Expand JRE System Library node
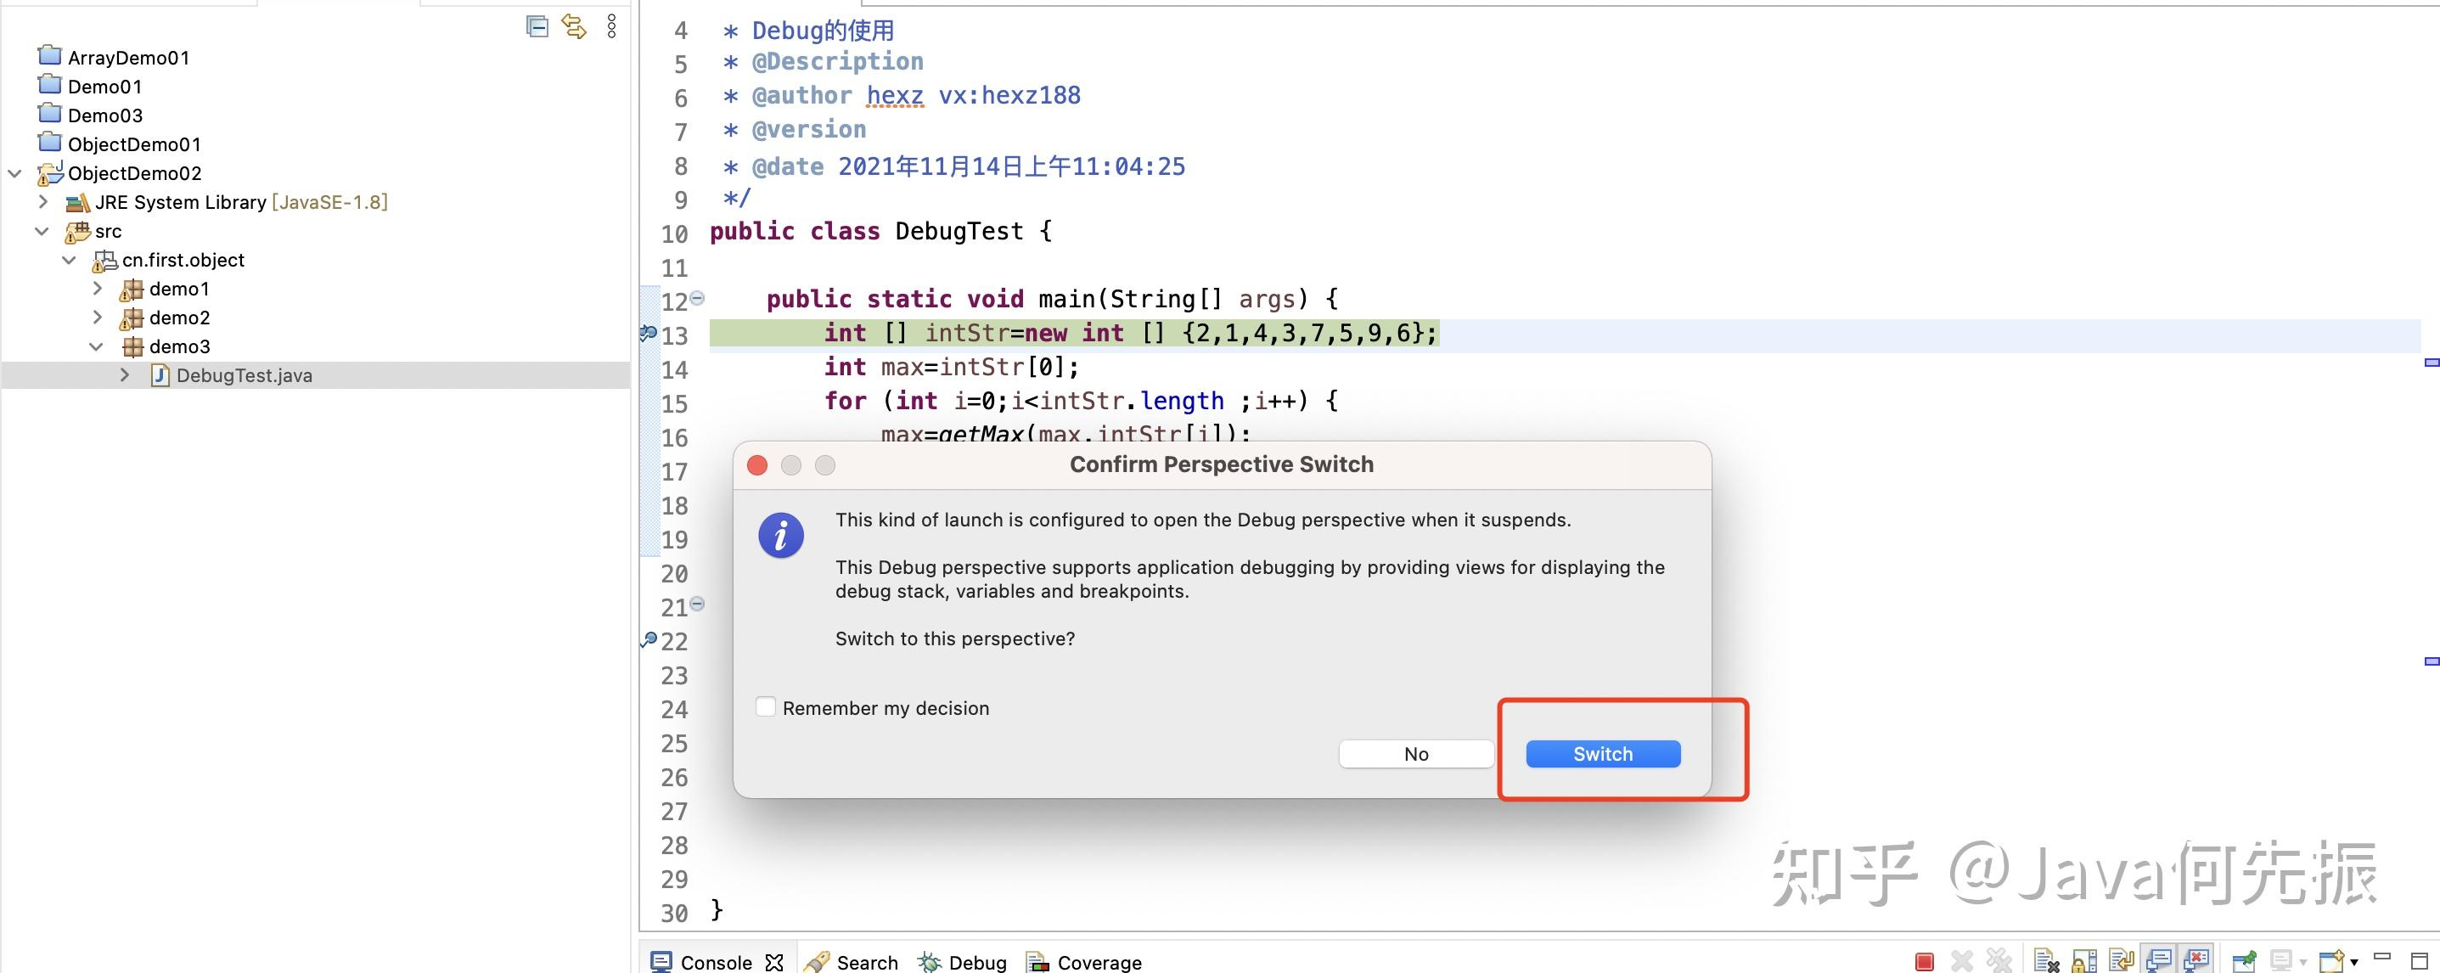The width and height of the screenshot is (2440, 973). 42,202
